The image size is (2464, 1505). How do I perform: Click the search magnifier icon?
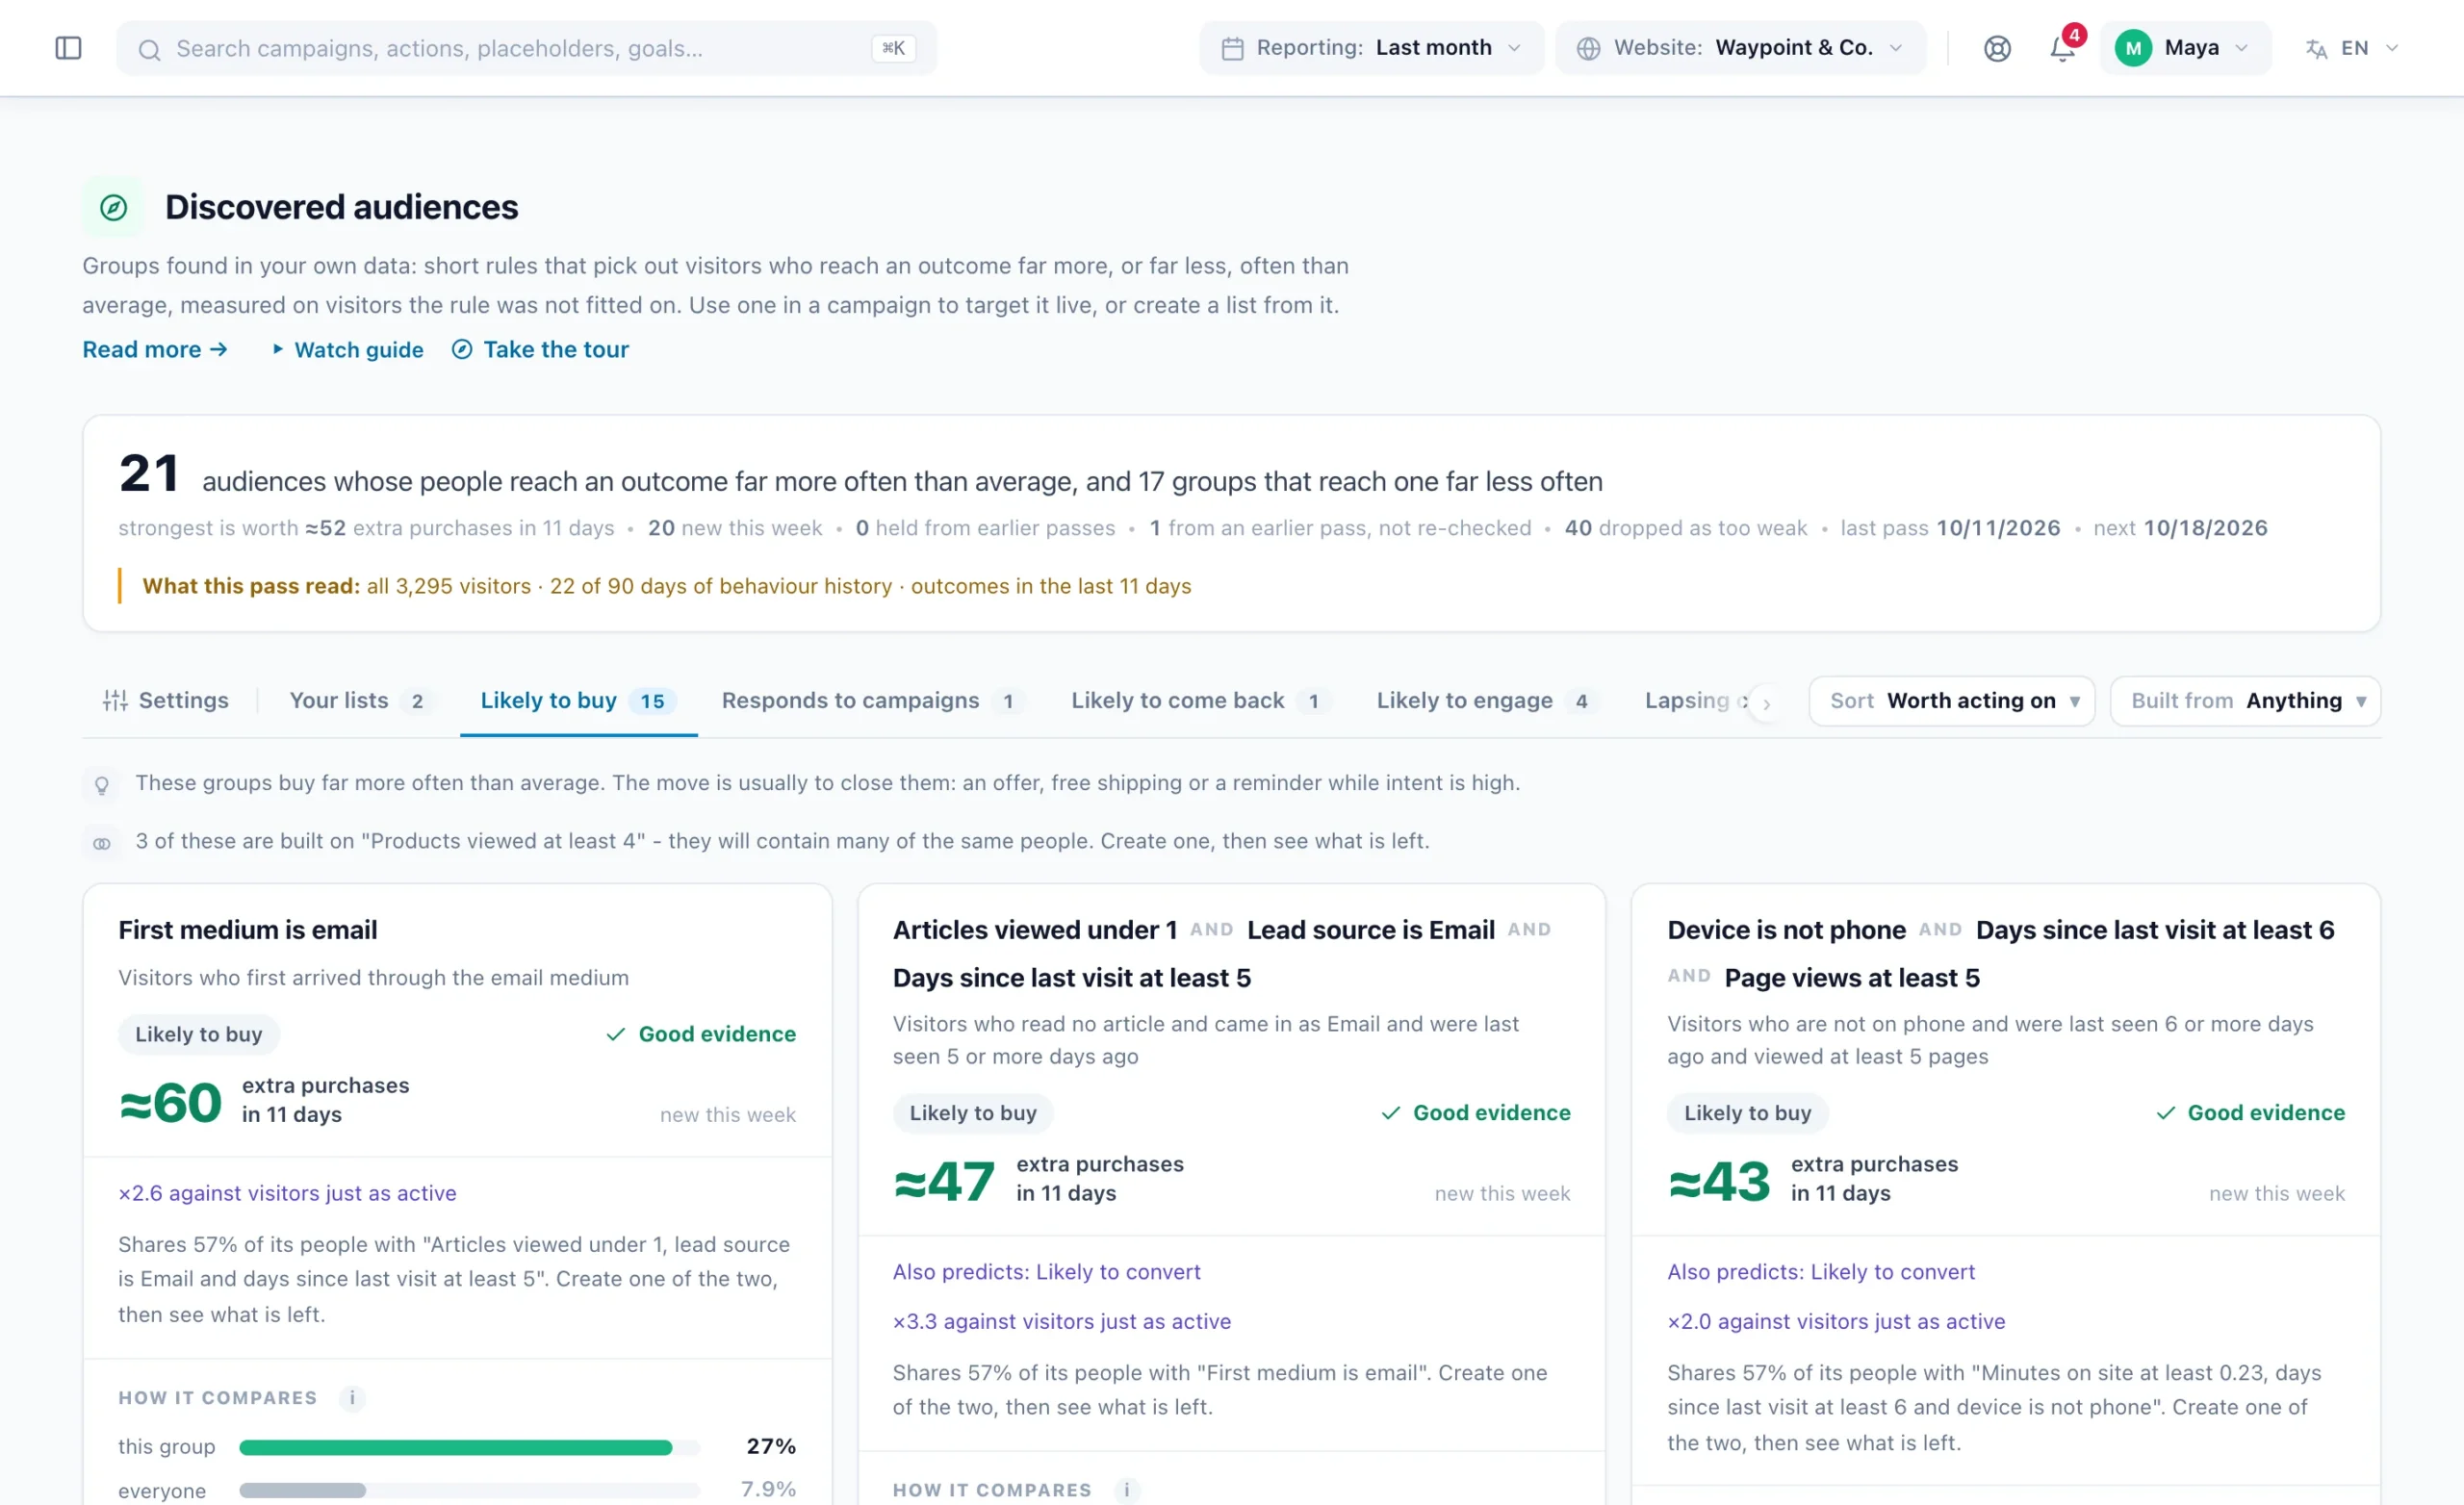149,49
